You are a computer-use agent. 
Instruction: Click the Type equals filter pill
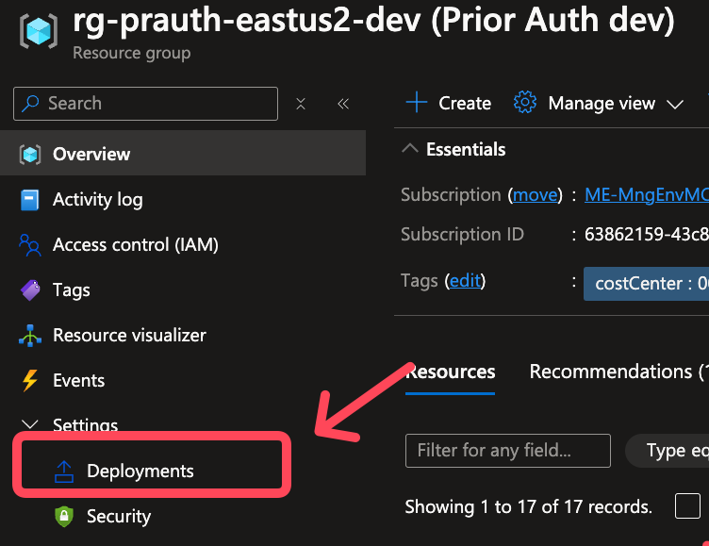tap(667, 451)
